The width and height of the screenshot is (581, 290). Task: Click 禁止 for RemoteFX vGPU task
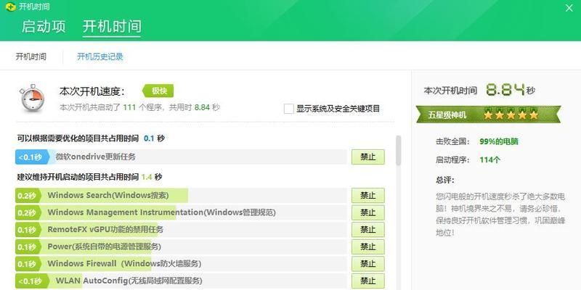coord(368,230)
